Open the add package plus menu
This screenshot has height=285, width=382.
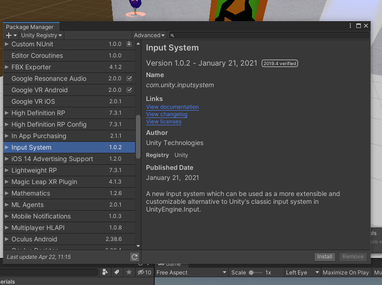[11, 35]
